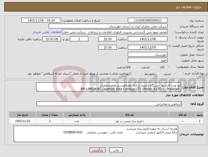This screenshot has height=157, width=208.
Task: Click the بازگشت (back) button
Action: tap(98, 150)
